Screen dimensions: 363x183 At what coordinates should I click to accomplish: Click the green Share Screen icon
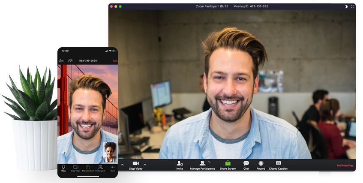tap(228, 165)
